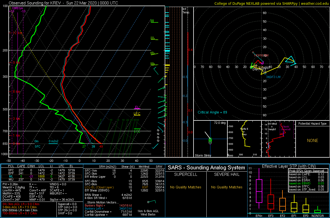Click the 6 km height marker

click(x=16, y=92)
